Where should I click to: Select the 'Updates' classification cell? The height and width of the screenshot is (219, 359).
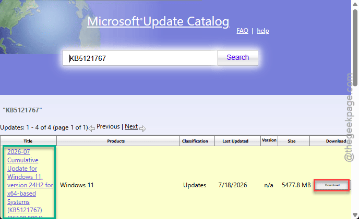click(195, 185)
